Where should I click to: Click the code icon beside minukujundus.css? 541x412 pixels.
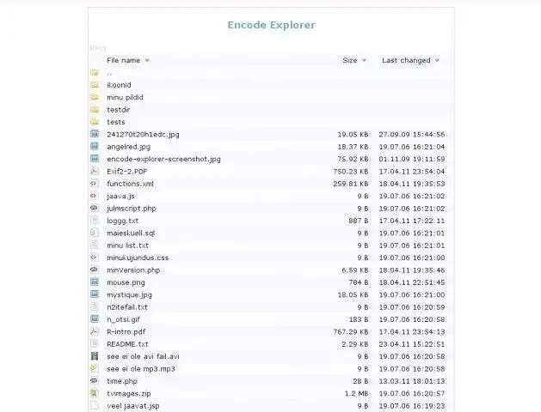[x=95, y=257]
